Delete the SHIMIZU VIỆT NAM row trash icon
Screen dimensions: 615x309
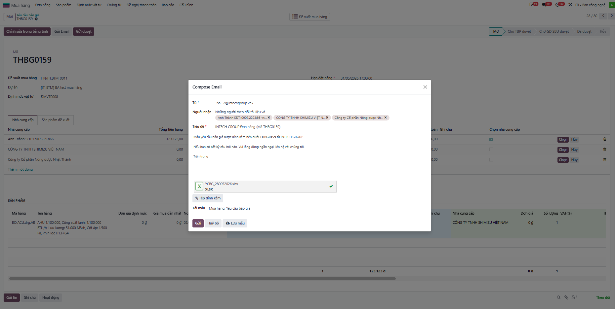tap(605, 150)
